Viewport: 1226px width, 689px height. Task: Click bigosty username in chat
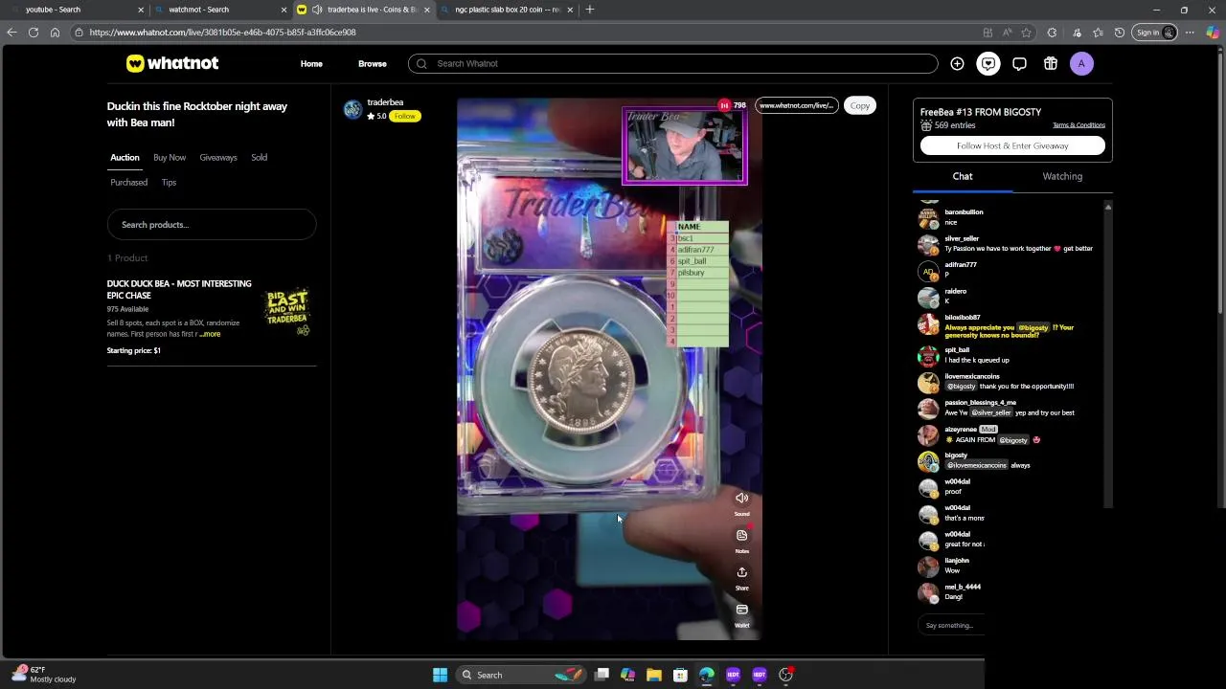(x=956, y=456)
